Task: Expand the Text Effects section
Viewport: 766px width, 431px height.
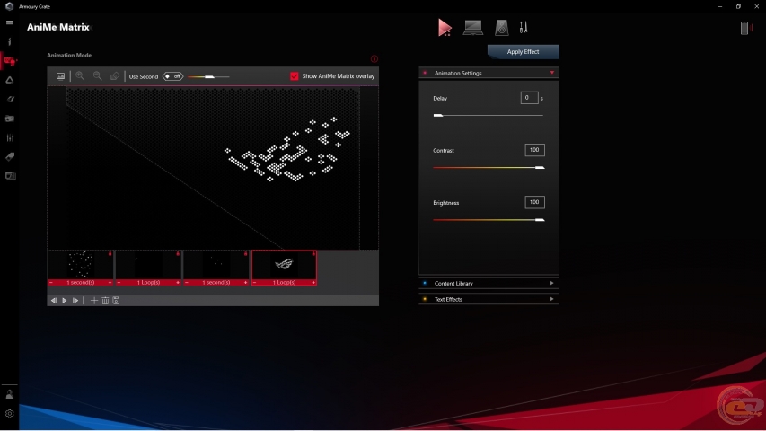Action: (489, 300)
